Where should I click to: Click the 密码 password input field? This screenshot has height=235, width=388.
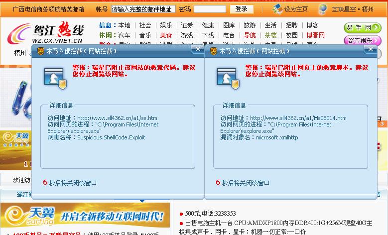pyautogui.click(x=210, y=9)
